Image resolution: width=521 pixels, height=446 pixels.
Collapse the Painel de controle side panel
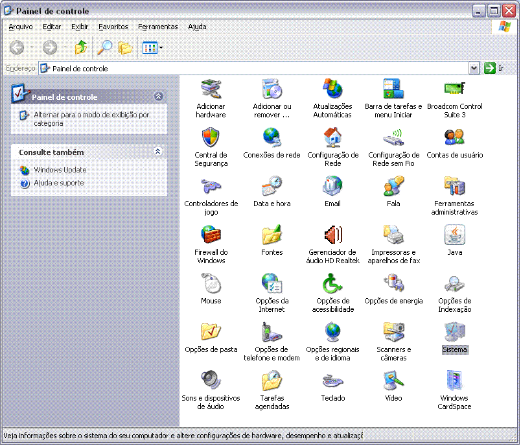(x=159, y=97)
